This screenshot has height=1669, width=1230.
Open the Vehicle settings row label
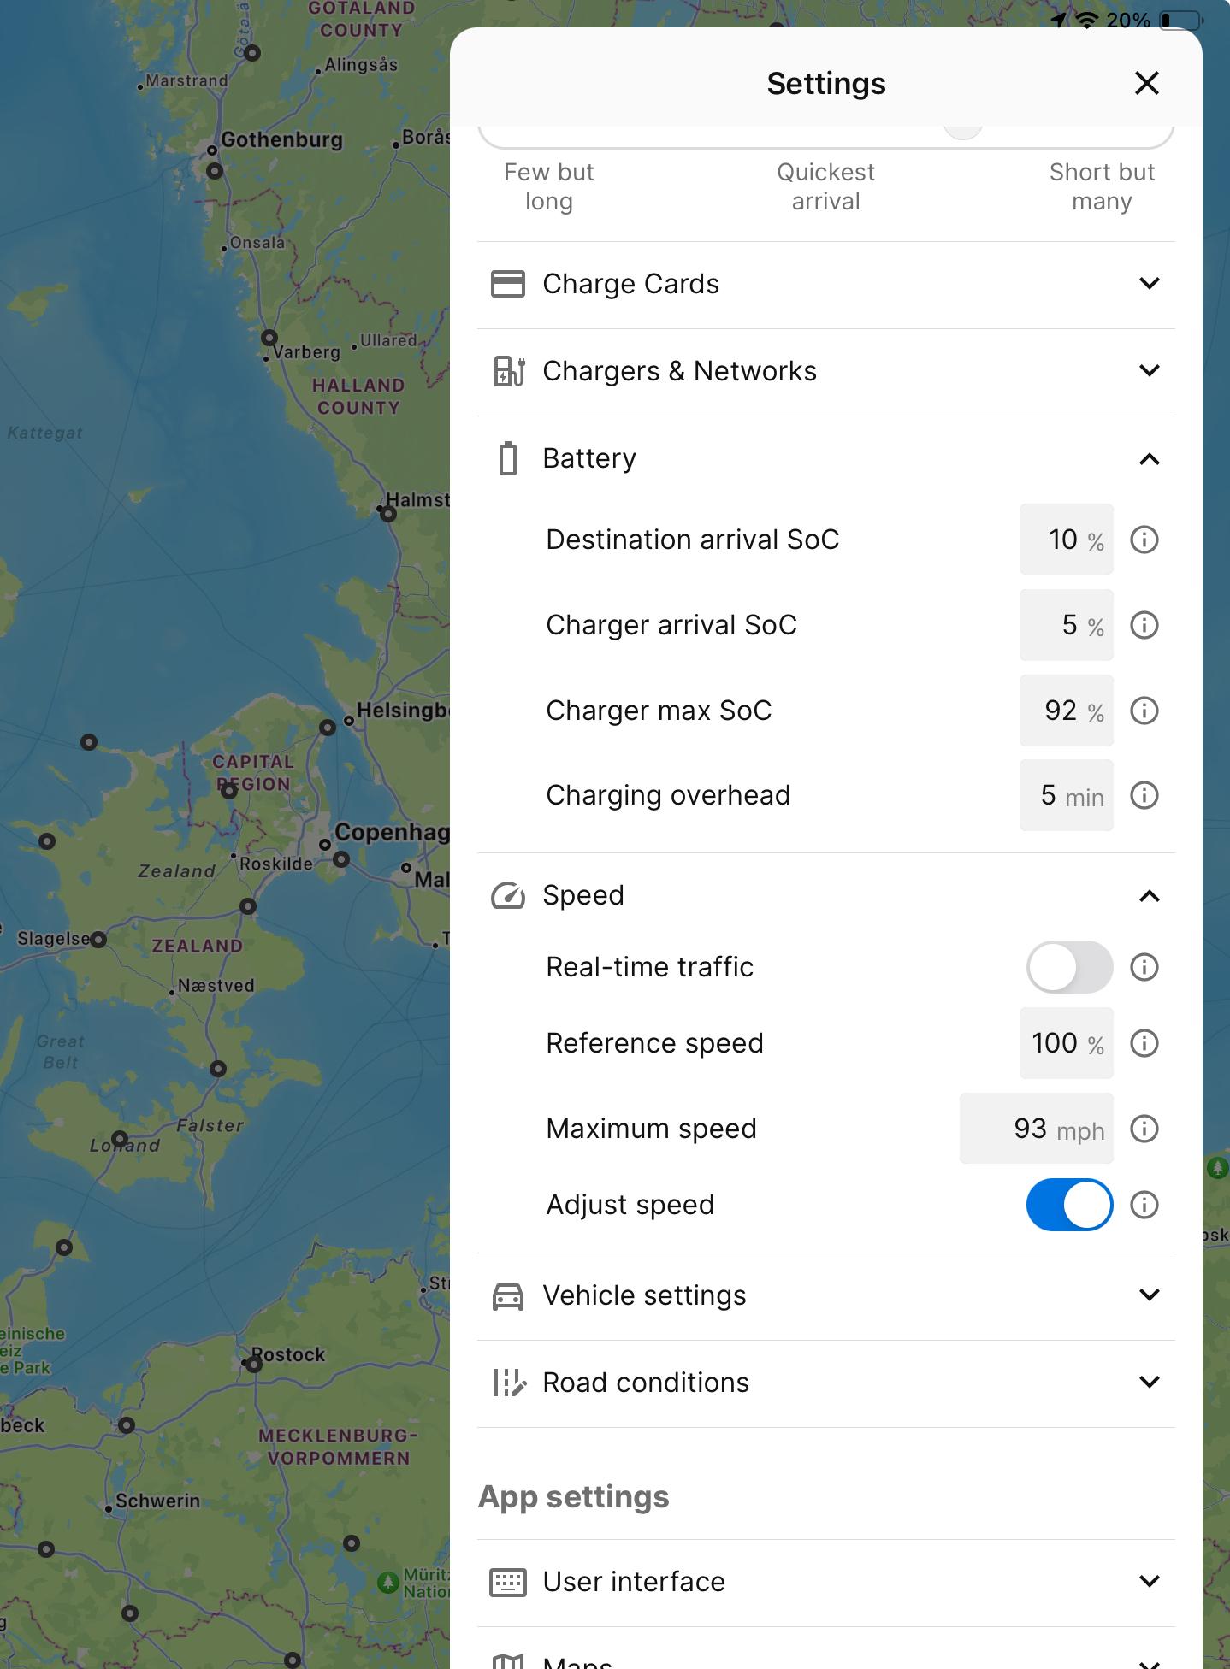(644, 1296)
